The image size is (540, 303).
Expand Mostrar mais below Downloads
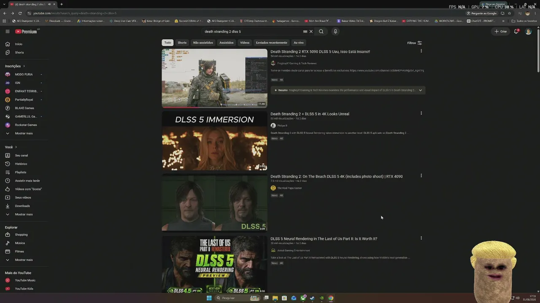pos(24,214)
